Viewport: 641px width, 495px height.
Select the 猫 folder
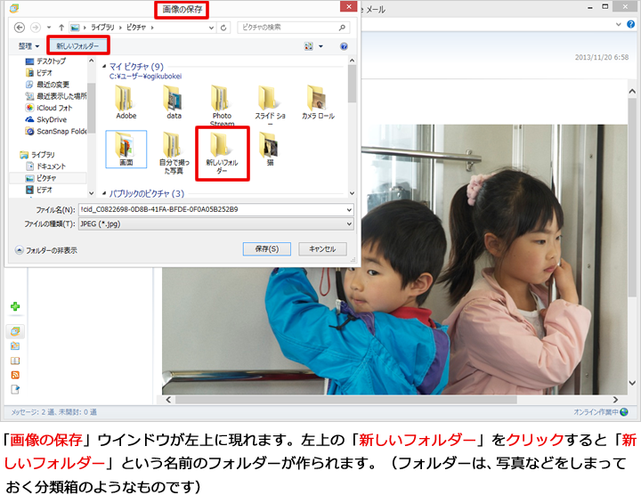(270, 150)
